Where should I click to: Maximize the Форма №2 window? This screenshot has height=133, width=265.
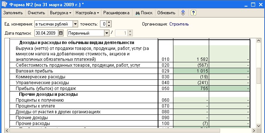(x=253, y=5)
